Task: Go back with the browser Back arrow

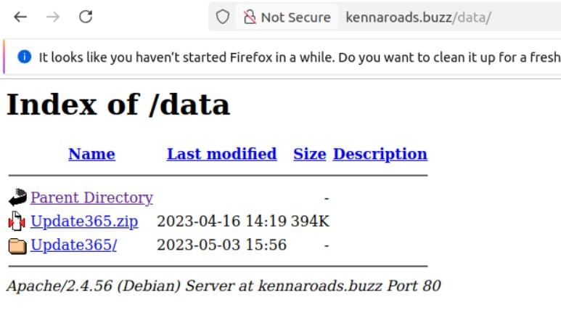Action: coord(20,17)
